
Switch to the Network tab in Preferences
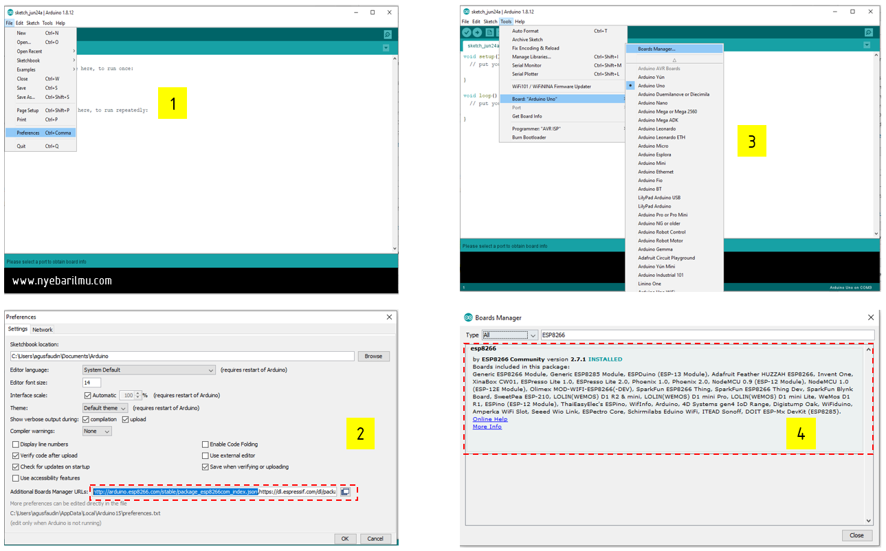(x=43, y=329)
